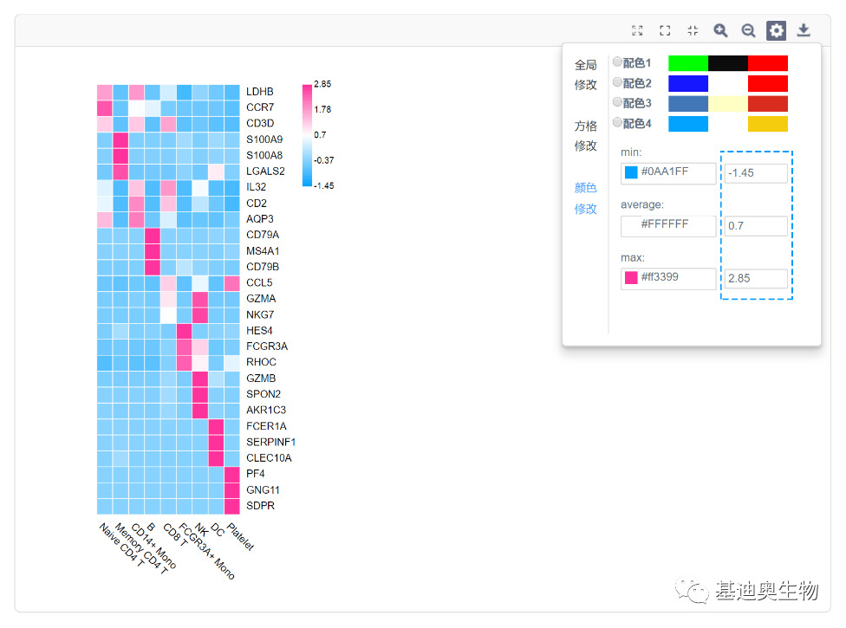Click the 2.85 legend maximum label
This screenshot has height=628, width=846.
click(x=322, y=84)
